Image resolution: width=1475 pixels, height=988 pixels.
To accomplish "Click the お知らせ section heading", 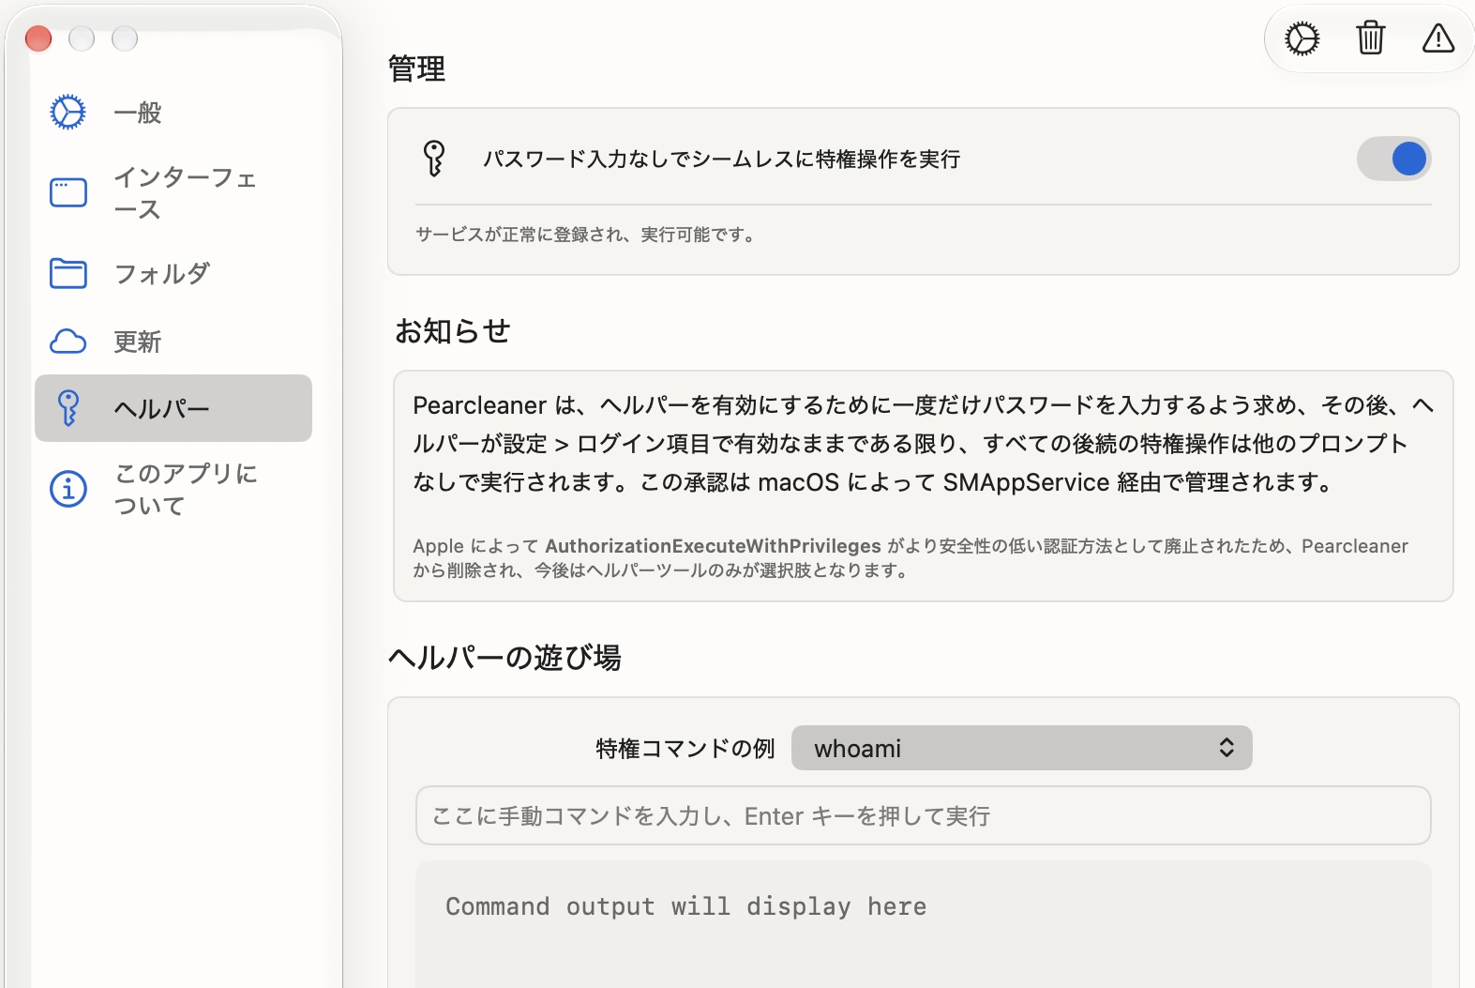I will [452, 330].
